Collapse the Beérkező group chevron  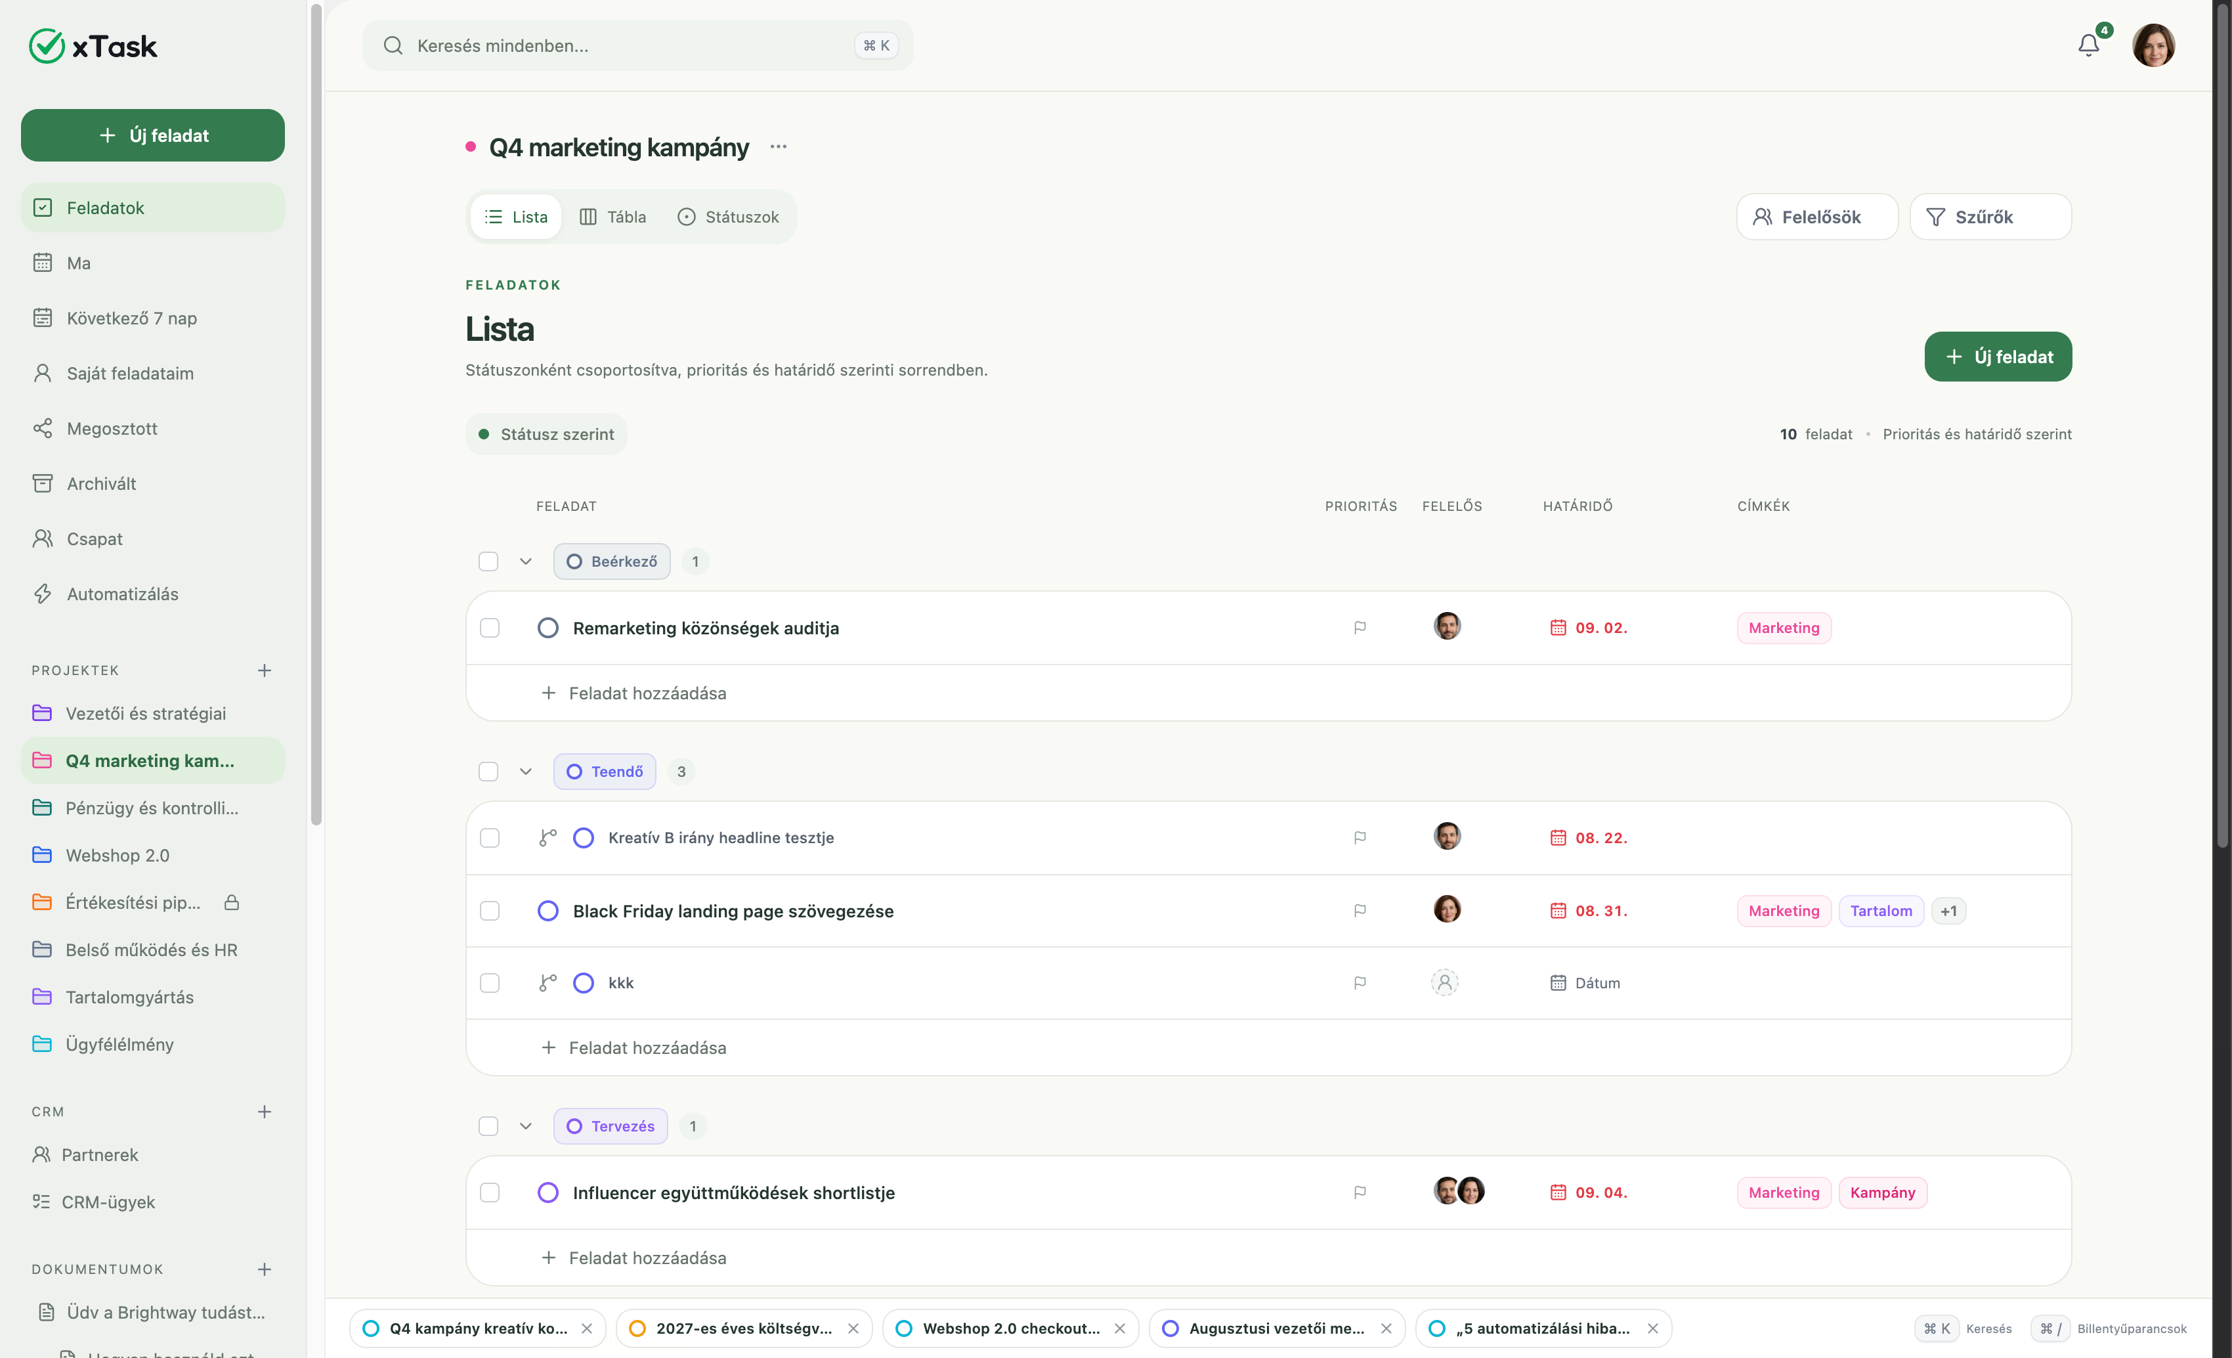click(x=525, y=561)
